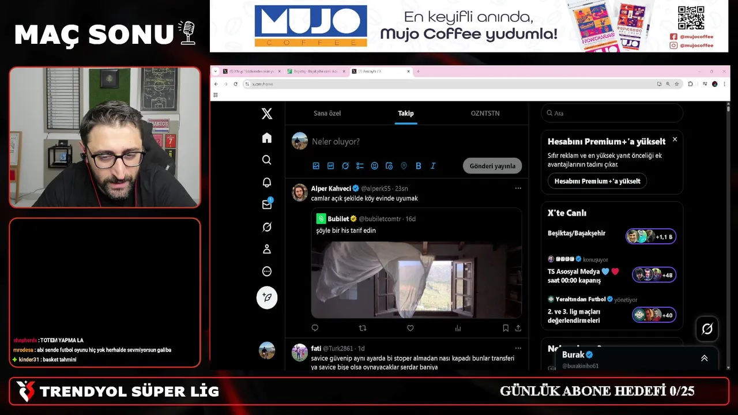Repost Alper Kahveci's post

[x=363, y=328]
